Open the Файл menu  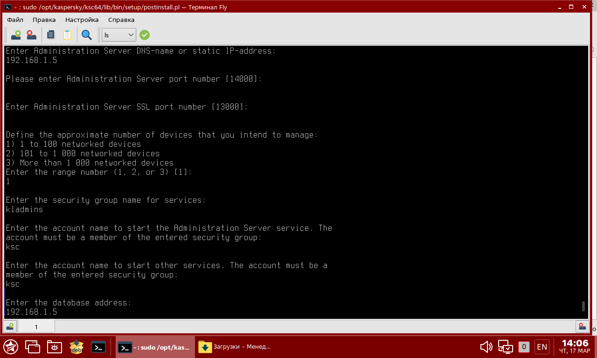click(x=15, y=20)
